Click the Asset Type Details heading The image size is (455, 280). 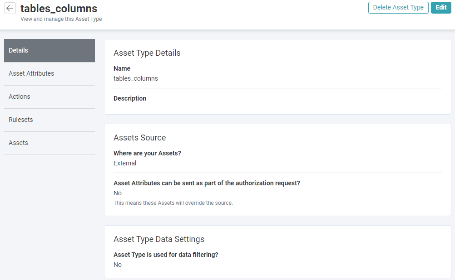pos(147,53)
